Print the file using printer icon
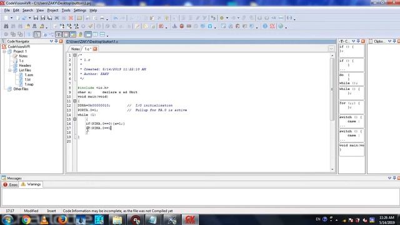400x225 pixels. [x=102, y=18]
